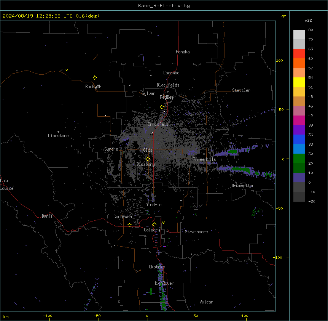Click the 100 label on the vertical axis
The width and height of the screenshot is (328, 321).
tap(279, 60)
